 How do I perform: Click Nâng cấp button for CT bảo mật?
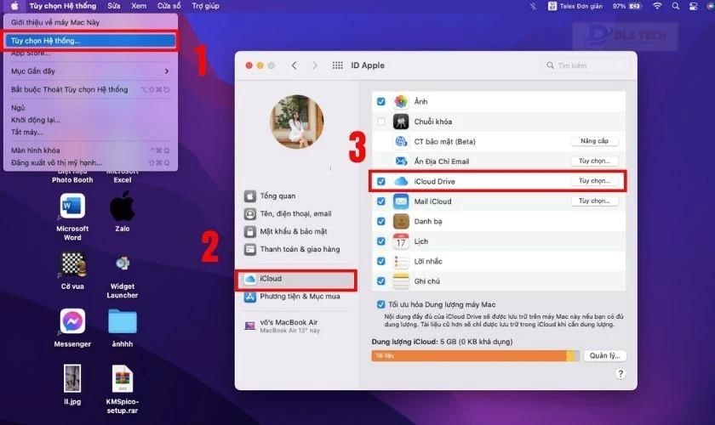[595, 141]
